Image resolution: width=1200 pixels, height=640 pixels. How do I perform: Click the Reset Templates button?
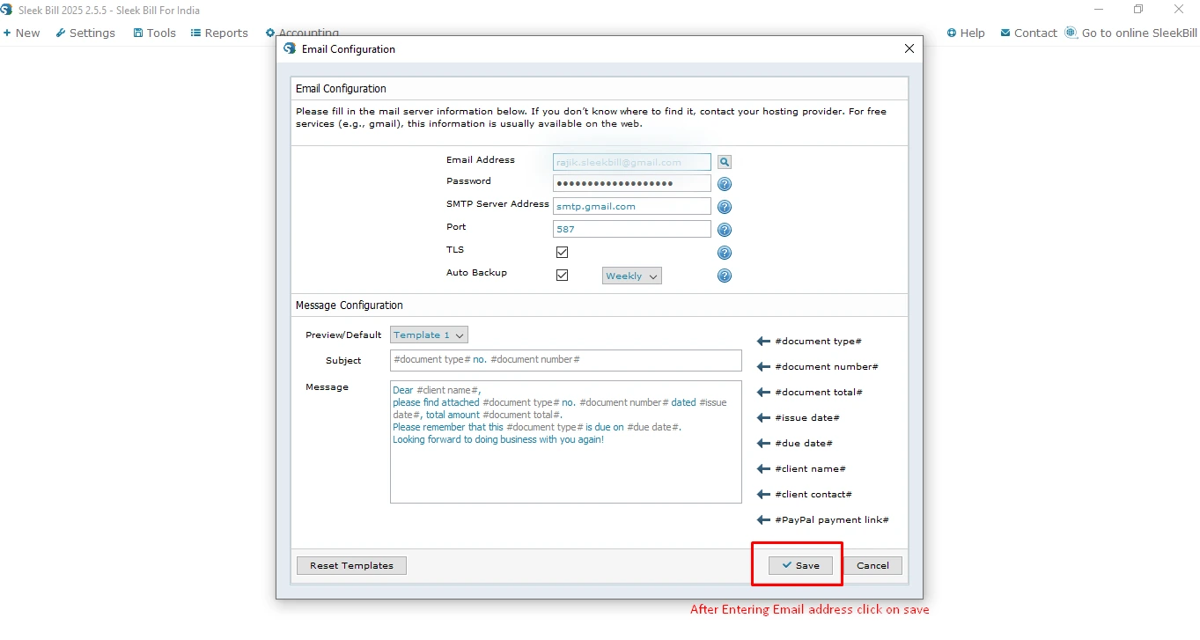coord(351,566)
